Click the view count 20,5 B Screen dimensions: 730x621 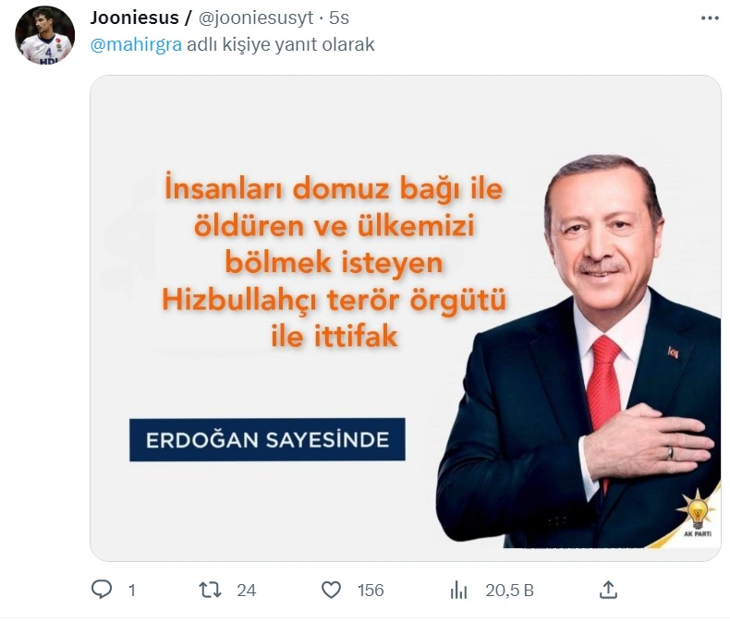(510, 591)
